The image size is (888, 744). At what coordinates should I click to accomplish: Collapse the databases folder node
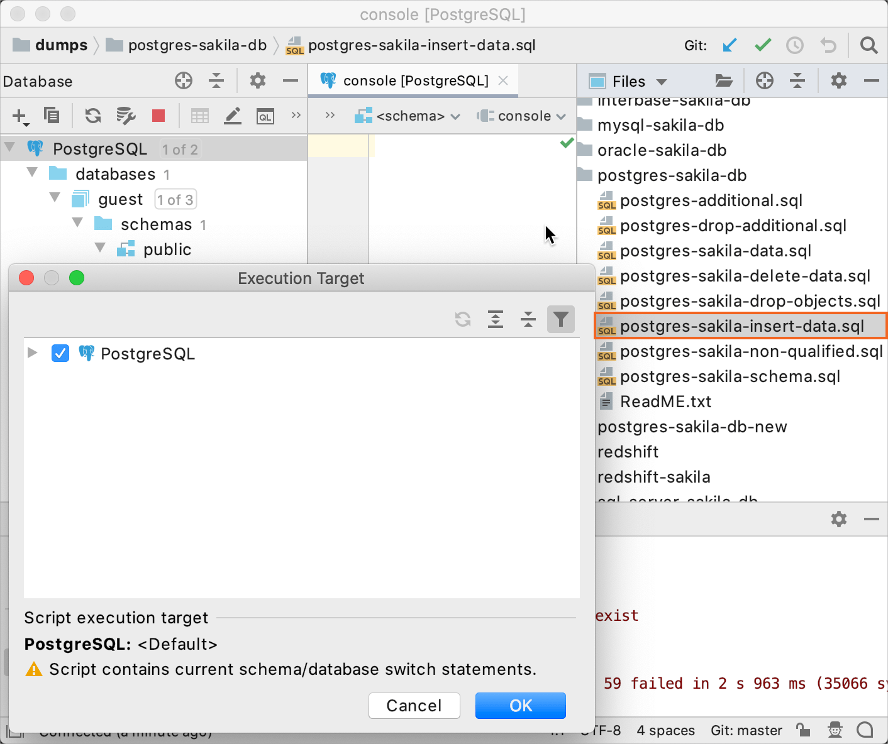[32, 173]
